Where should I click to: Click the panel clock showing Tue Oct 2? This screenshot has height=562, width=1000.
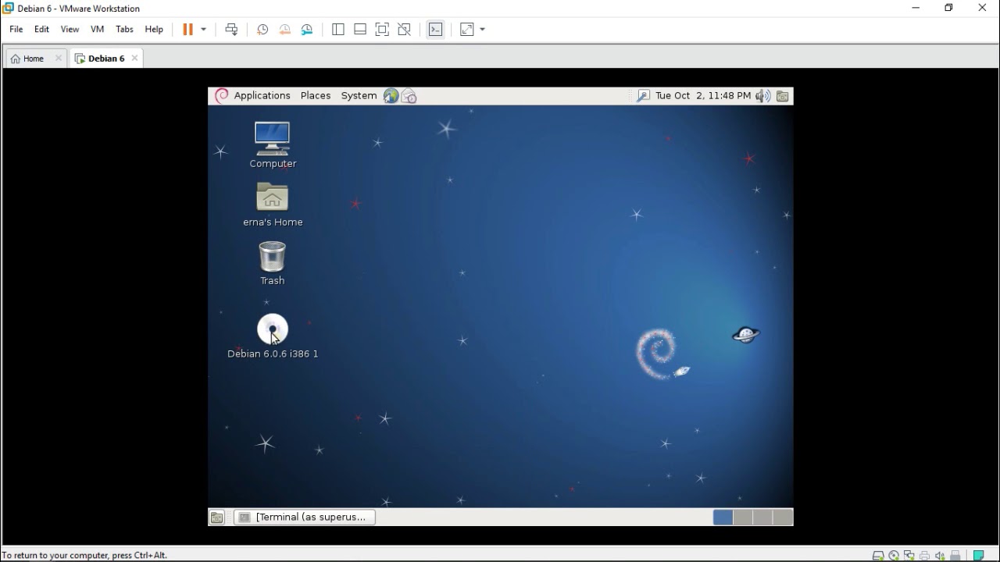(x=703, y=96)
